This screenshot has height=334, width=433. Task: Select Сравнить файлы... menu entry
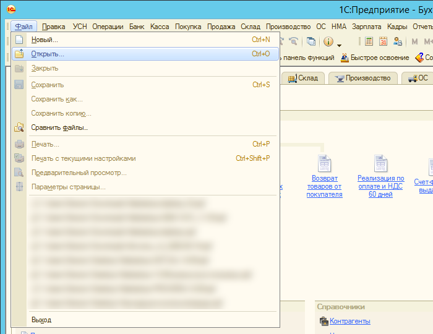pos(145,127)
